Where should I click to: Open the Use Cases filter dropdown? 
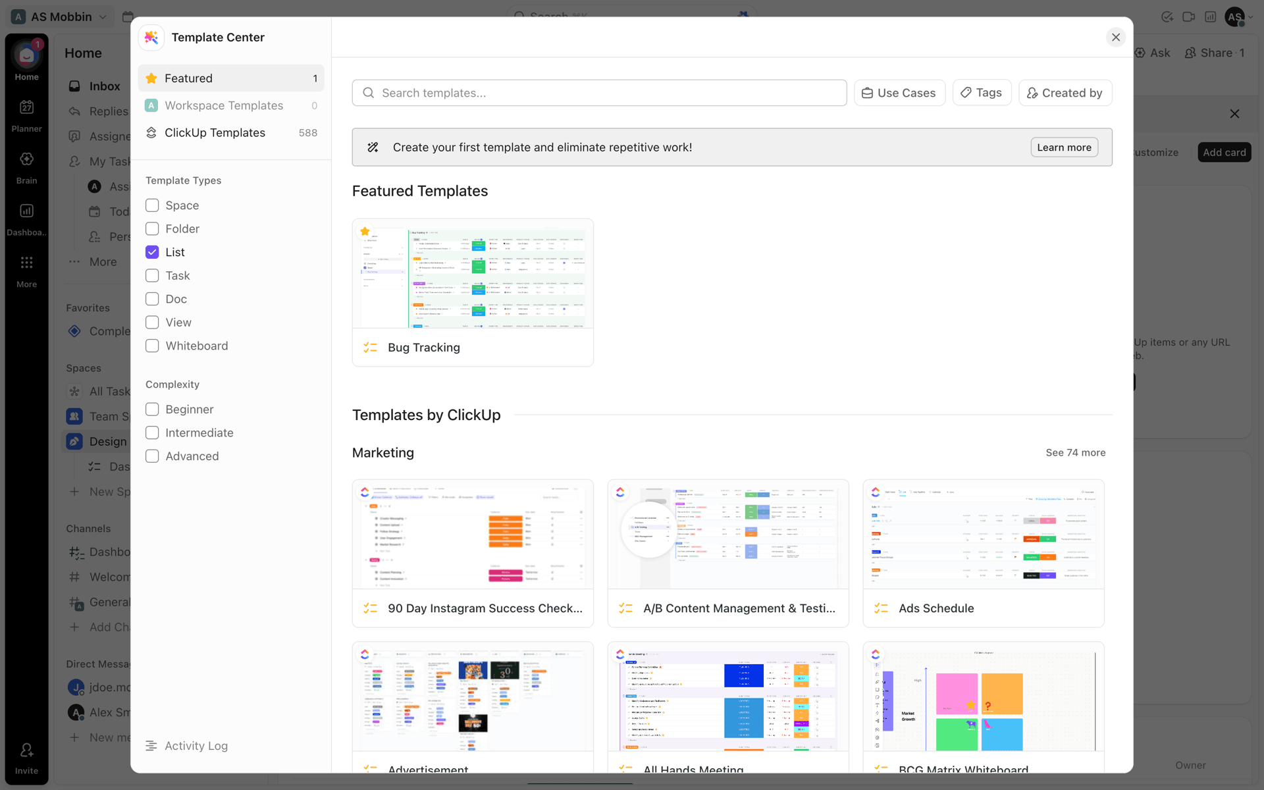click(899, 93)
